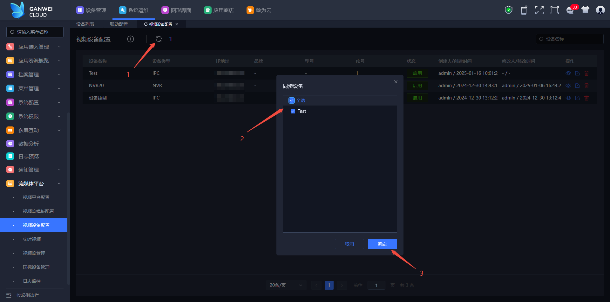The image size is (610, 302).
Task: Open the messages icon with 33 badge
Action: [570, 10]
